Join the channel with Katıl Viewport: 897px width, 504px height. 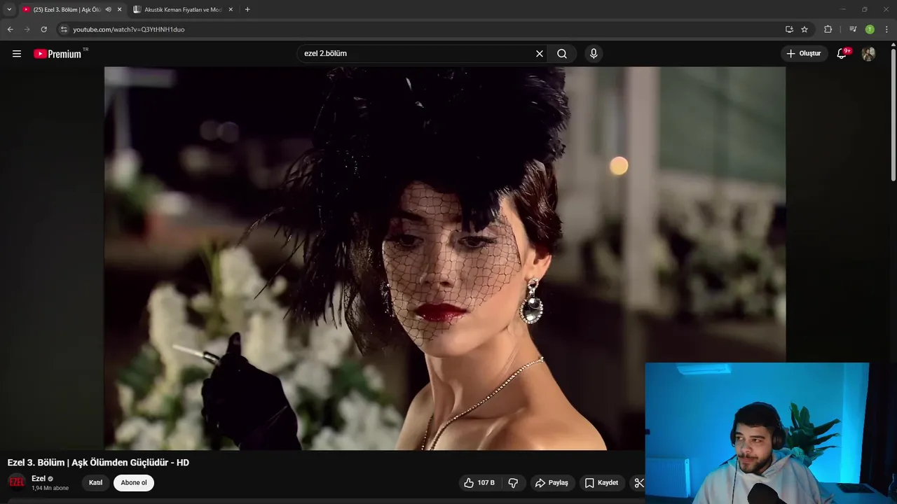point(95,483)
